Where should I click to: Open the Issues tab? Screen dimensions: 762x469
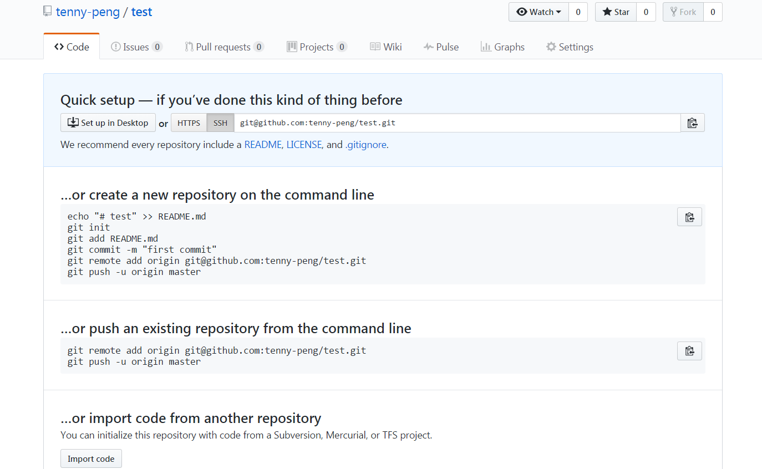[136, 47]
